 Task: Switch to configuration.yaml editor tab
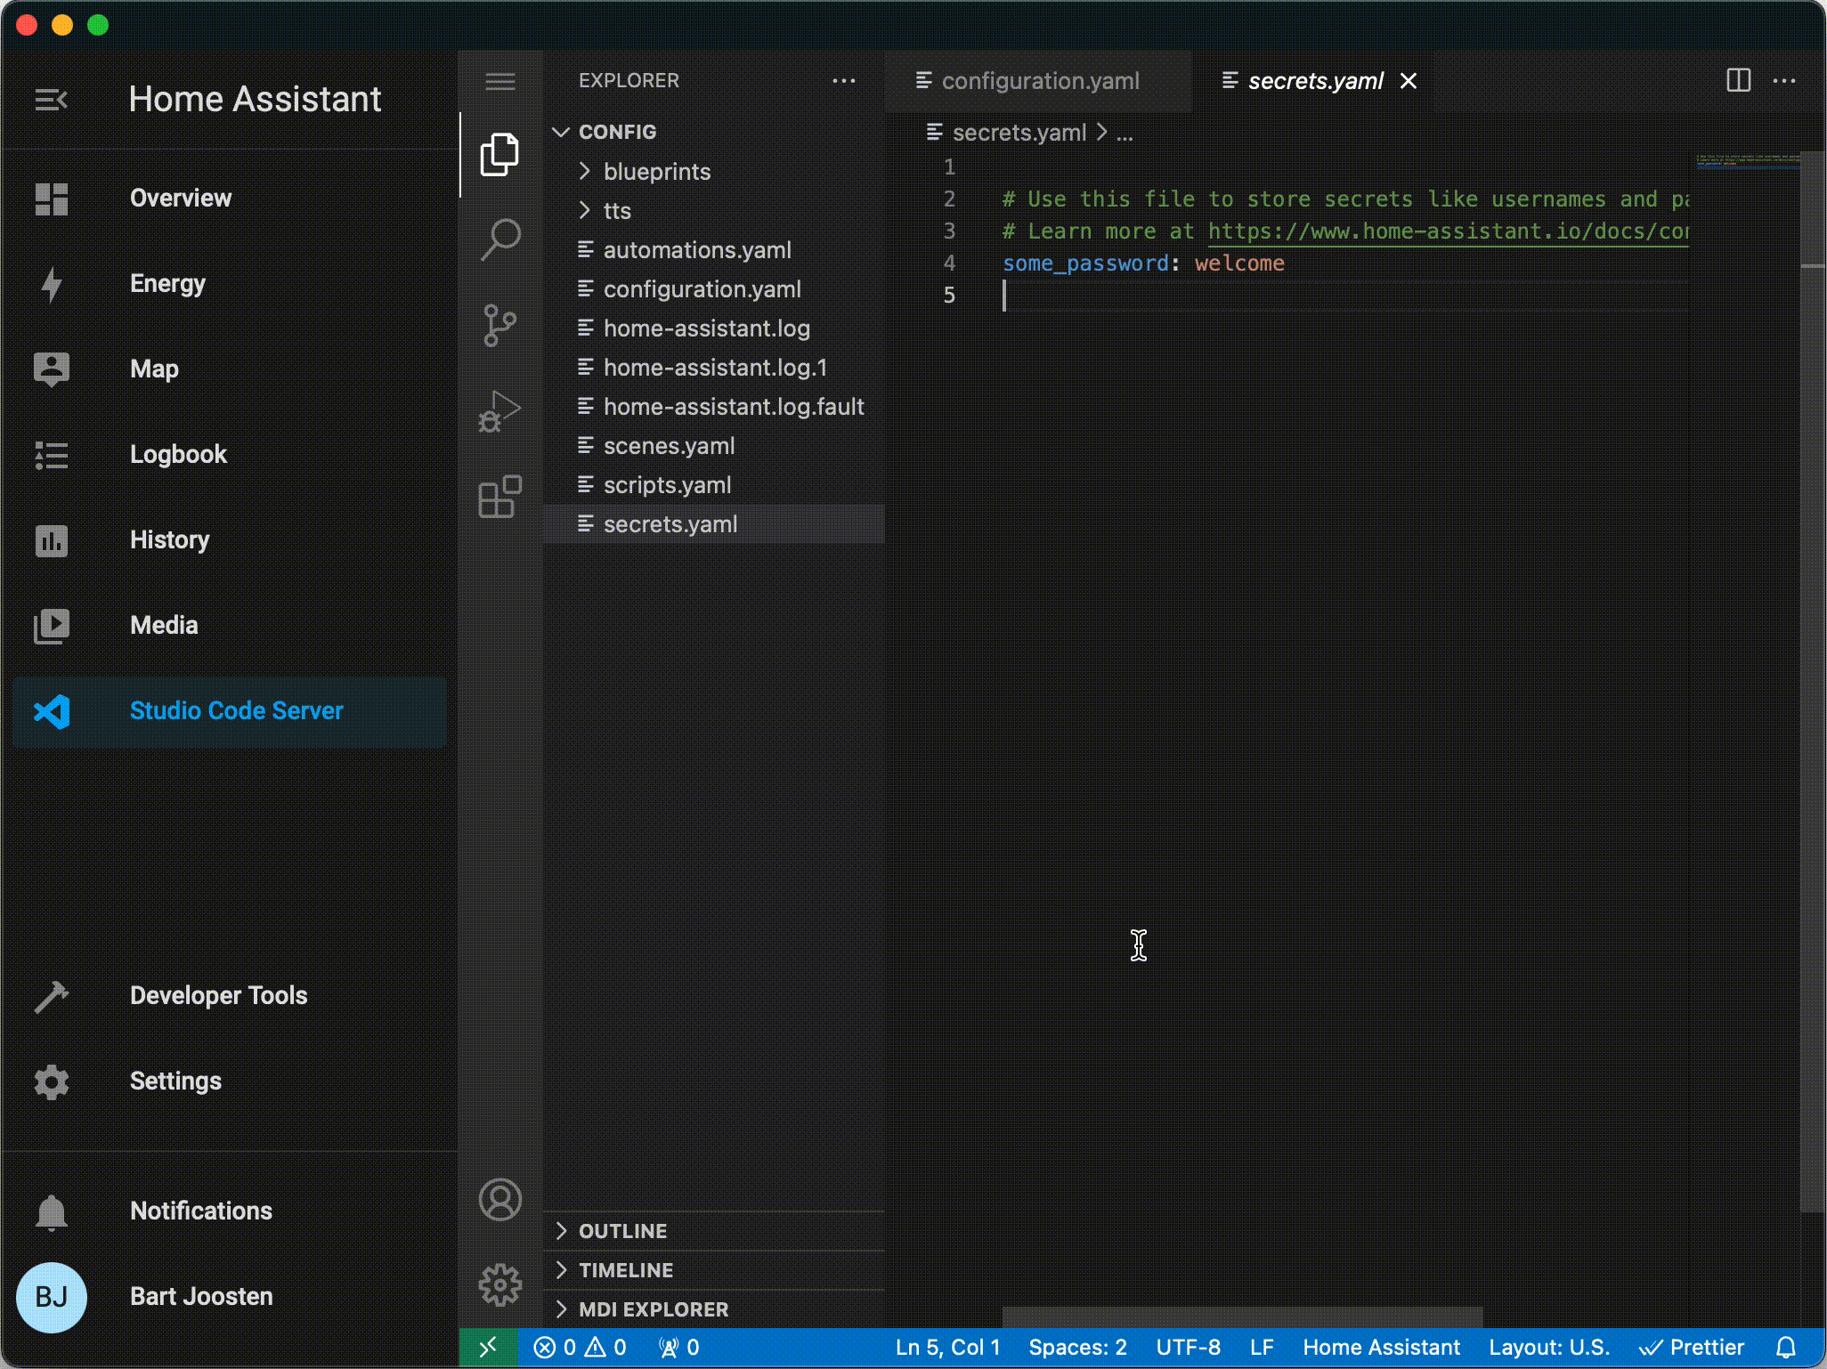pos(1038,81)
